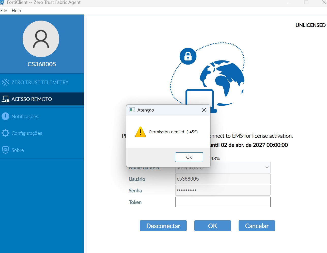This screenshot has height=253, width=327.
Task: Click the UNLICENSED status text
Action: tap(310, 25)
